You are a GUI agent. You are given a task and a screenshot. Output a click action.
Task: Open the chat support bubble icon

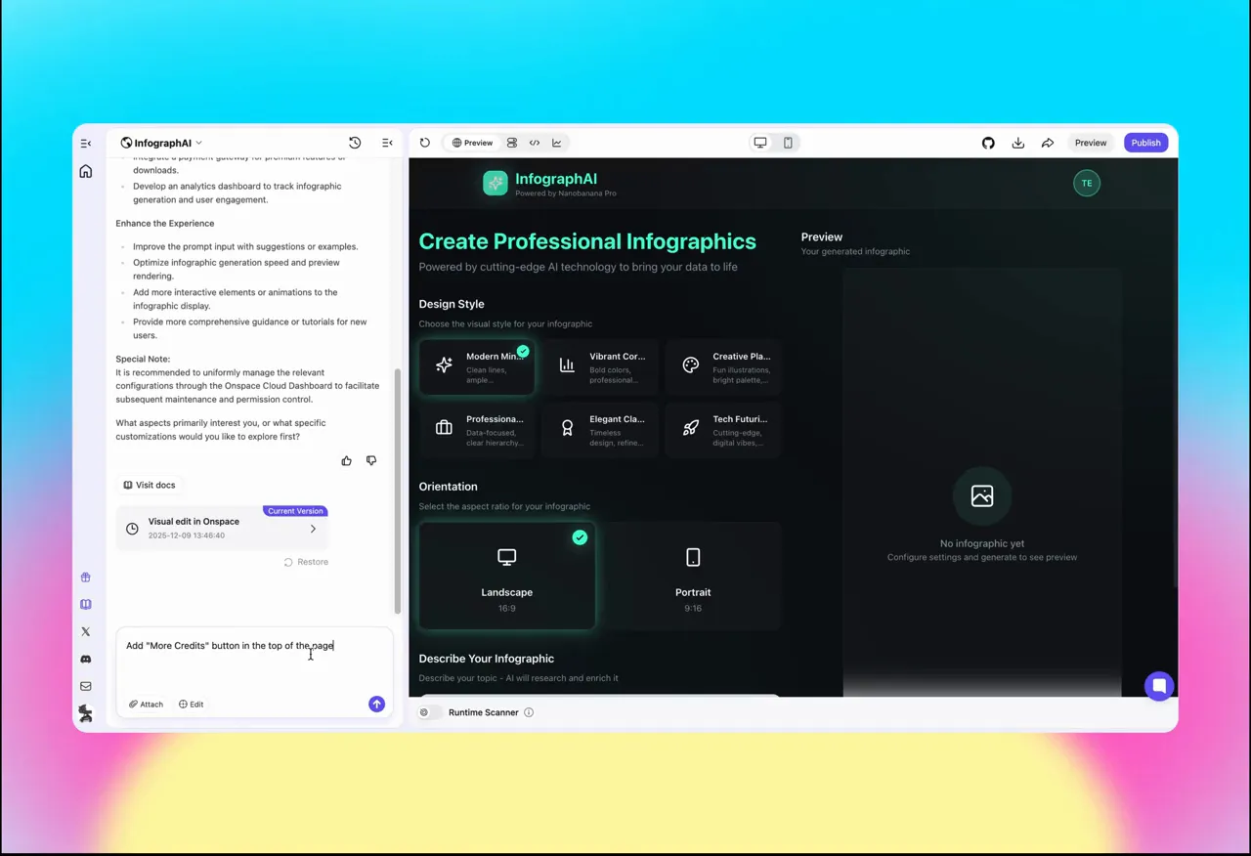(x=1158, y=686)
